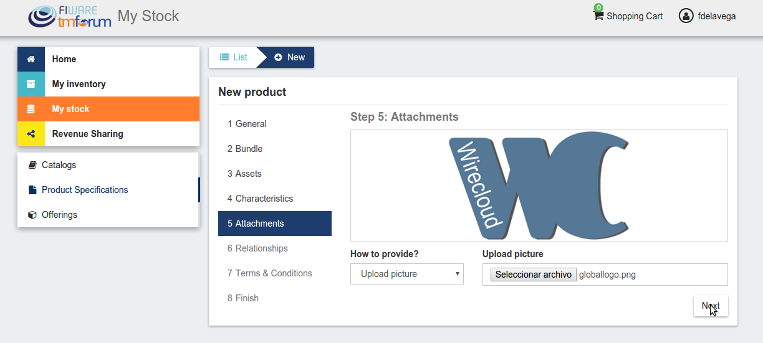Click the fdelavega user avatar icon

tap(686, 16)
